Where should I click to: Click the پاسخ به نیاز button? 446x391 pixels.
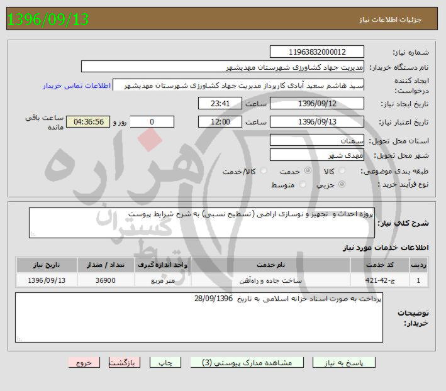pos(344,363)
